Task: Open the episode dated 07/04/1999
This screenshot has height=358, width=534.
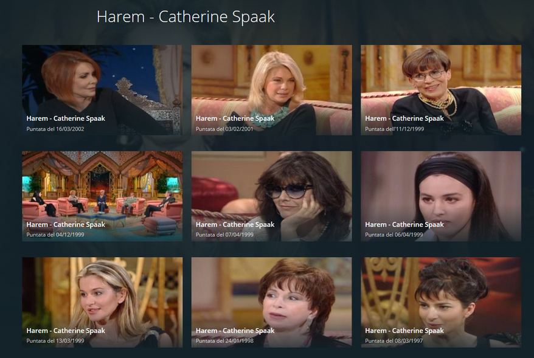Action: point(271,196)
